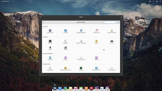The image size is (162, 91).
Task: Launch AppCenter from the dock
Action: 107,88
